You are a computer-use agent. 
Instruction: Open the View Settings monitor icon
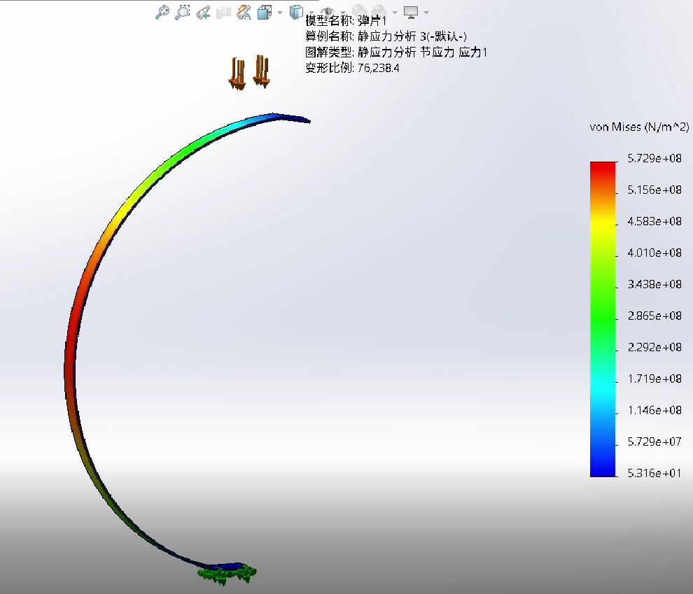pyautogui.click(x=411, y=12)
